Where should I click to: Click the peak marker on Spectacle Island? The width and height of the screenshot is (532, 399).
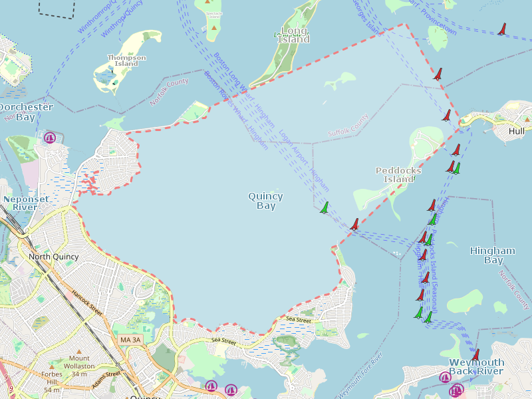point(213,28)
